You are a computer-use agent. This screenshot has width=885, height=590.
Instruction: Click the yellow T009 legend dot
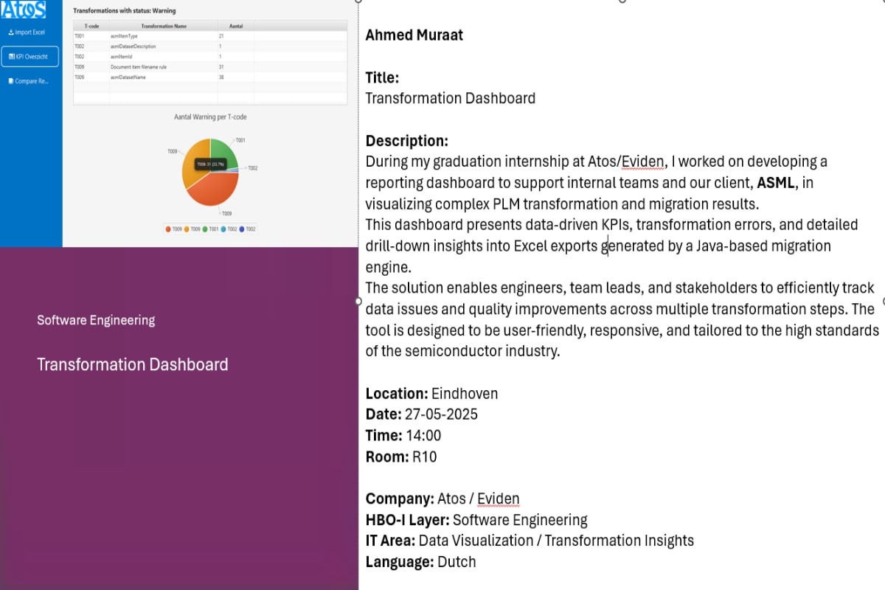187,229
